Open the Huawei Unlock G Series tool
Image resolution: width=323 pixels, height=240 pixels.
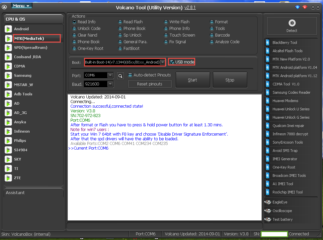pos(291,117)
